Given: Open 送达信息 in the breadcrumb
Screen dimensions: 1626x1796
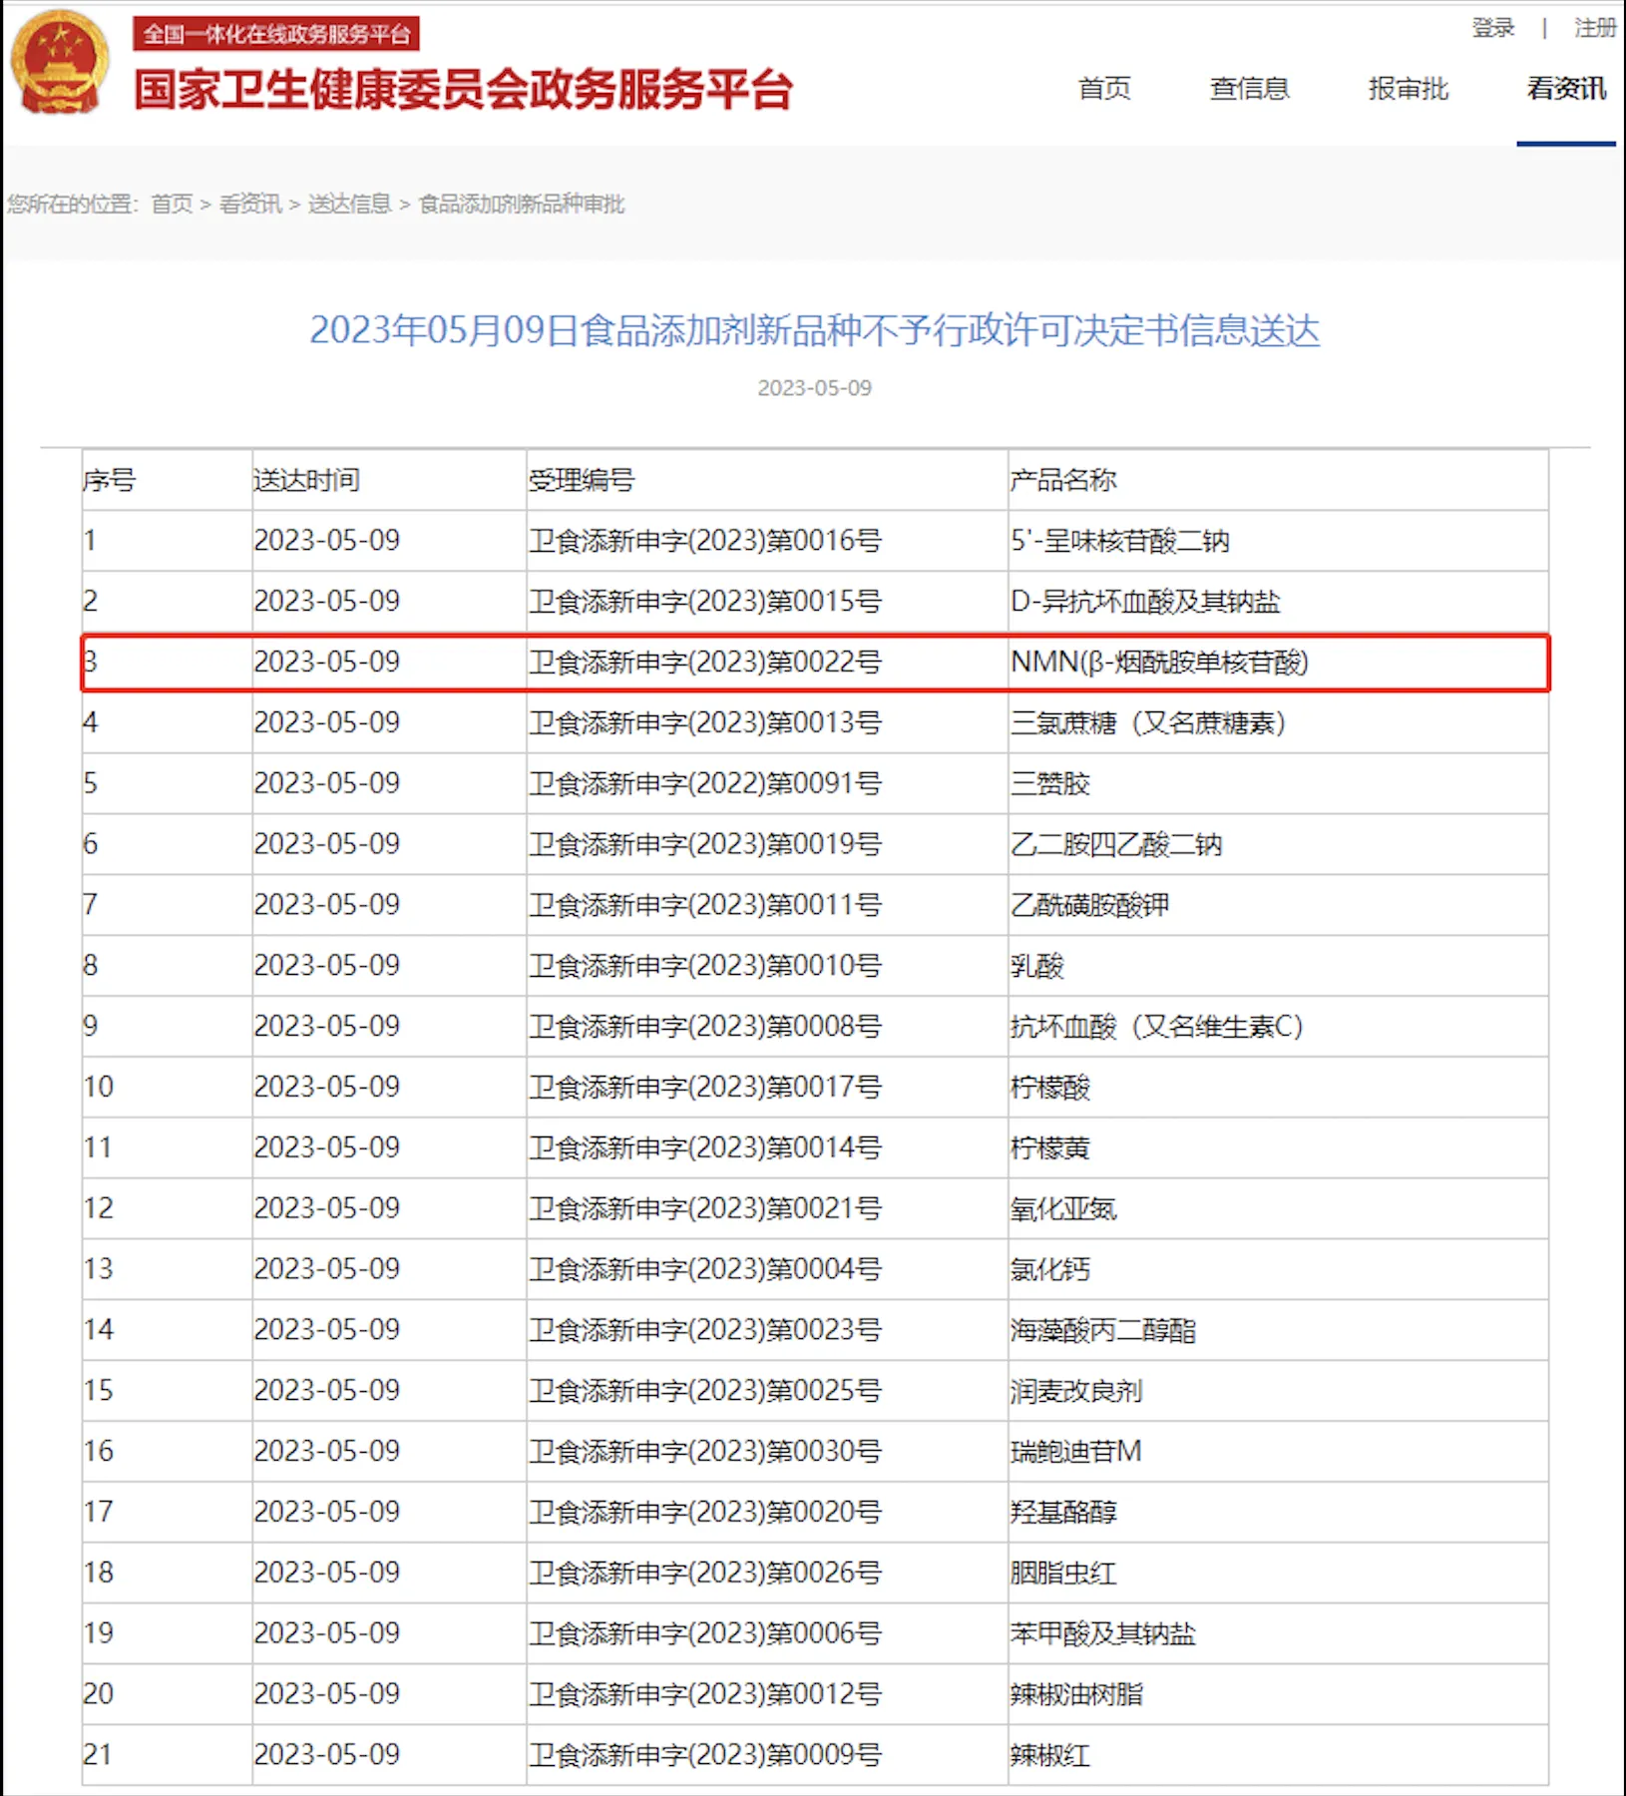Looking at the screenshot, I should (x=349, y=204).
